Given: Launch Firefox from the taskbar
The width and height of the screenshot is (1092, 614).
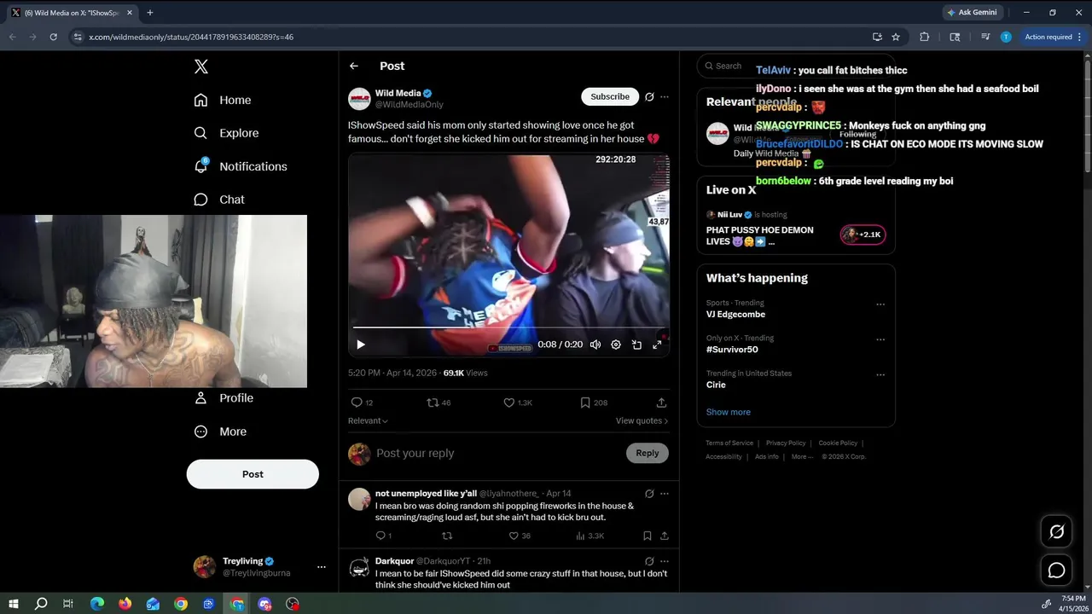Looking at the screenshot, I should coord(125,604).
